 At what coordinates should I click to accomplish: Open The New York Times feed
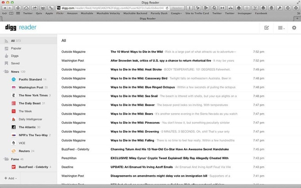33,96
